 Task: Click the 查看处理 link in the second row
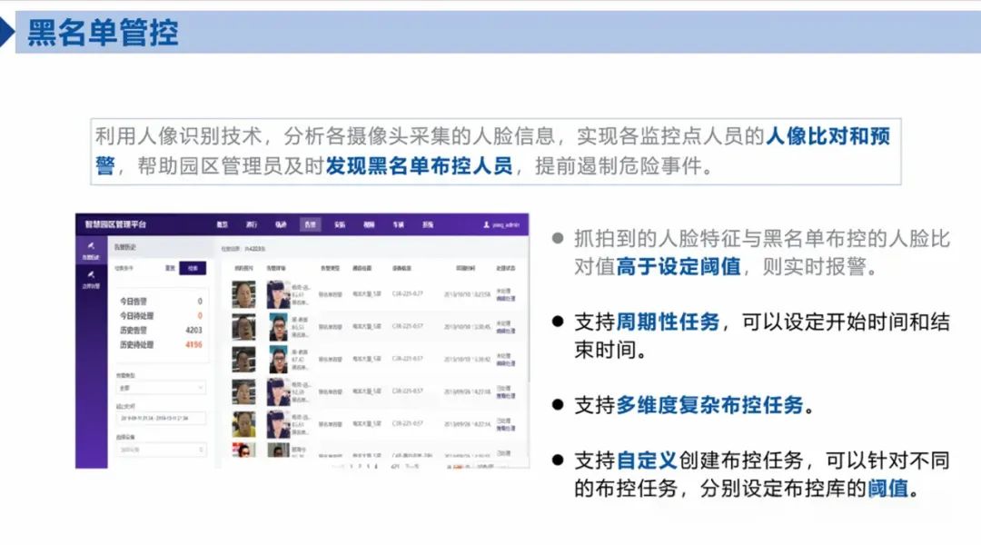click(506, 331)
